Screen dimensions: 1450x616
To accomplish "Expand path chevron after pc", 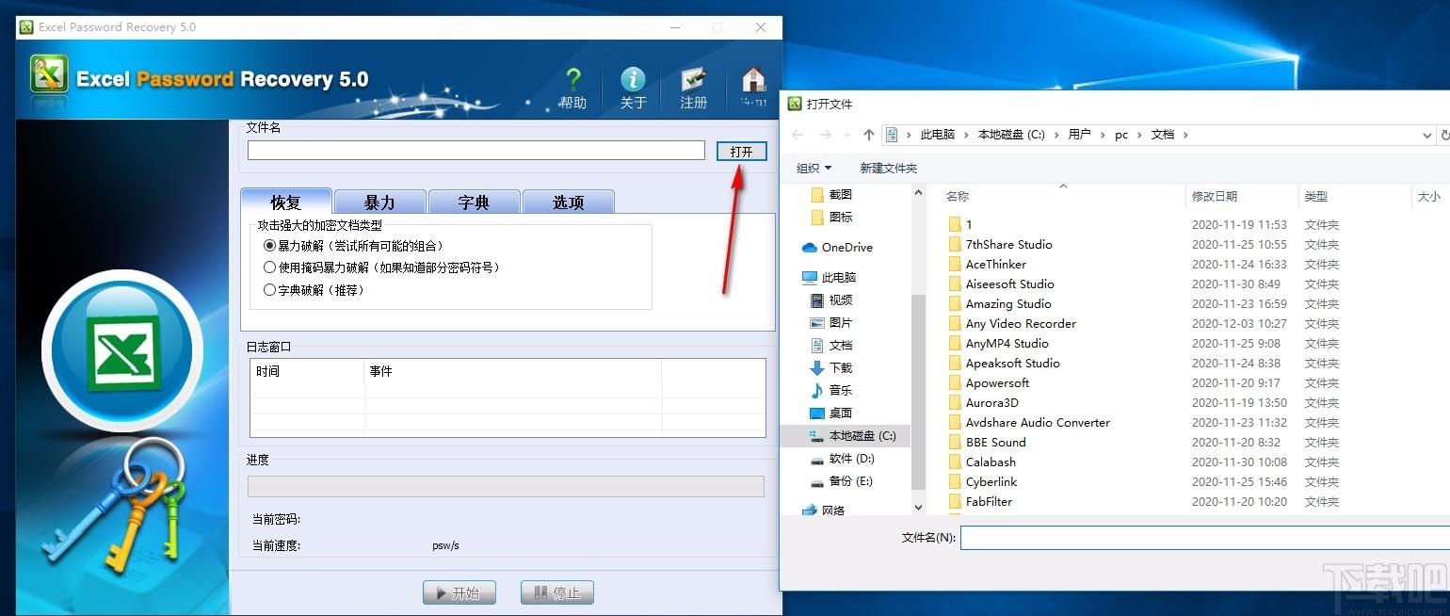I will click(x=1138, y=136).
